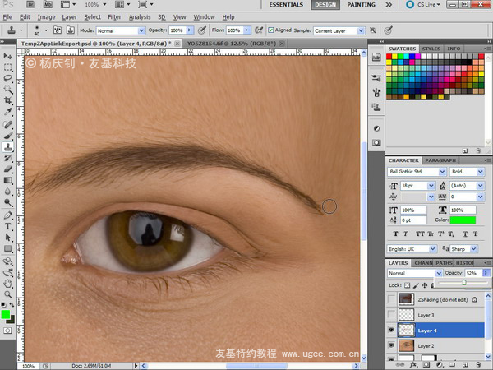Open the Filter menu
This screenshot has width=493, height=370.
114,17
